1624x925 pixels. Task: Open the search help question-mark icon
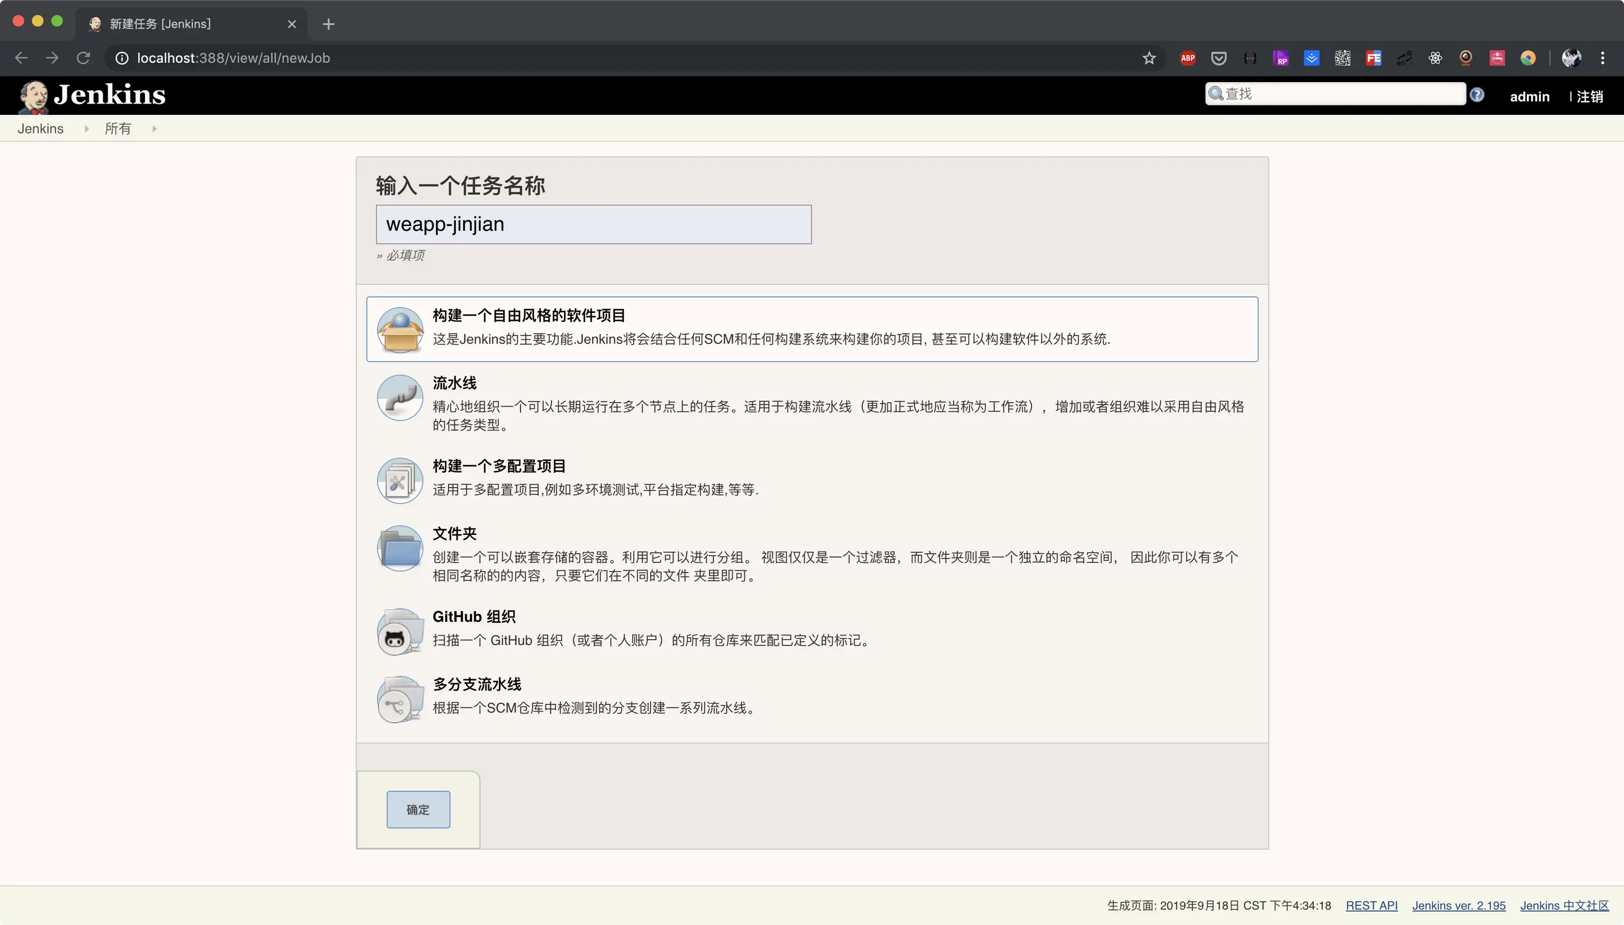1477,94
